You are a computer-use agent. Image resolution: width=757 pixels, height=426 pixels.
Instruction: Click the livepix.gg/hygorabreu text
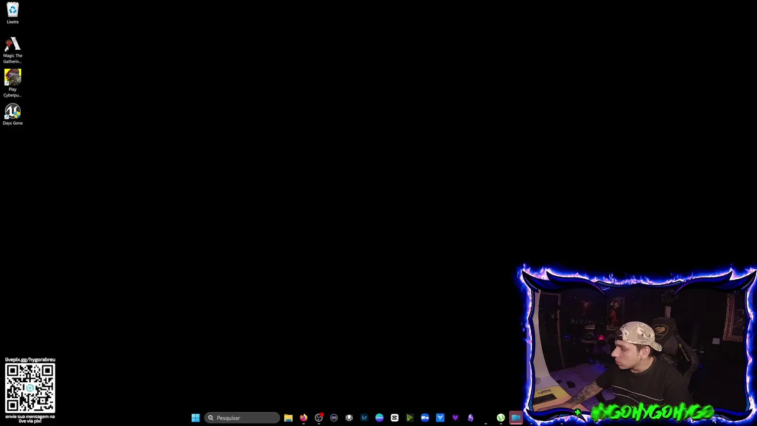coord(30,360)
